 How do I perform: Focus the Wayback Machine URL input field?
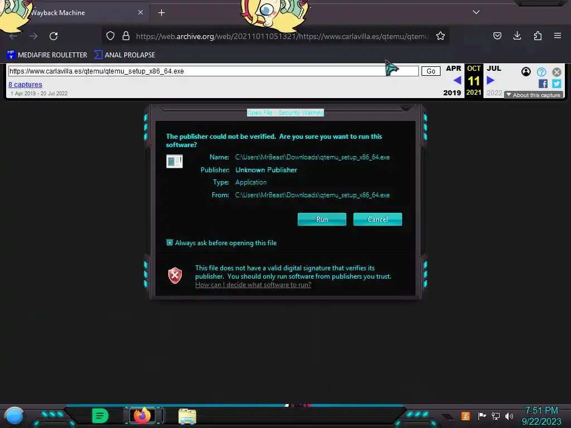(214, 71)
